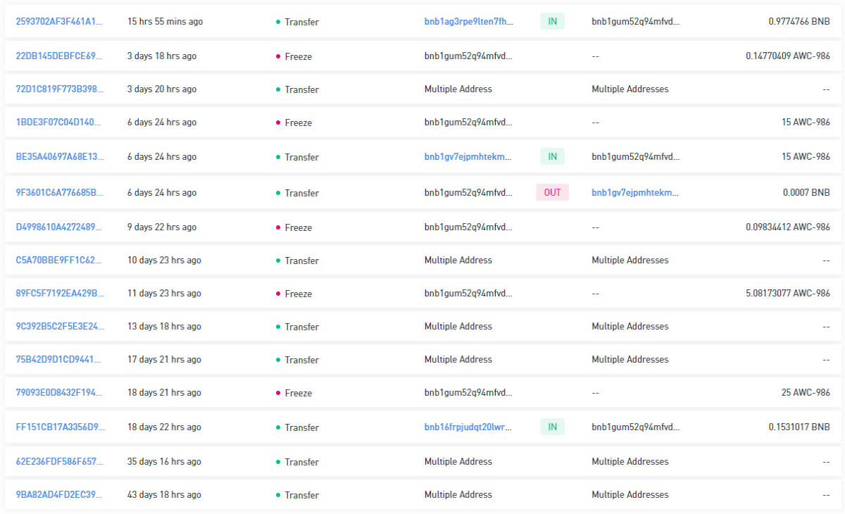Click timestamp 11 days 23 hrs ago
845x514 pixels.
pos(164,294)
